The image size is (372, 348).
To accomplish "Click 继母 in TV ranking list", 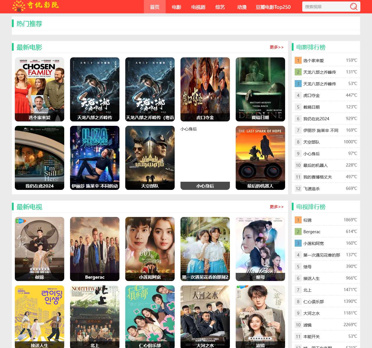I will click(307, 267).
